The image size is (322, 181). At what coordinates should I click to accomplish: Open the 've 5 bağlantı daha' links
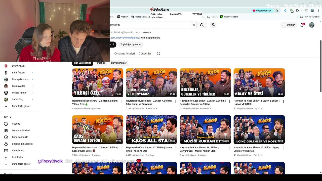pos(151,38)
